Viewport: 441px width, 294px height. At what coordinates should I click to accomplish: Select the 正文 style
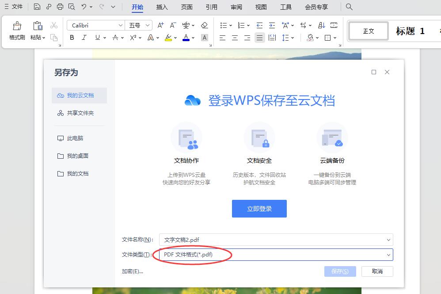(369, 31)
